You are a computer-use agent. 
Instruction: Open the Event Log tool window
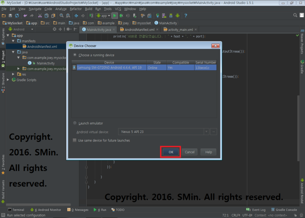256,210
